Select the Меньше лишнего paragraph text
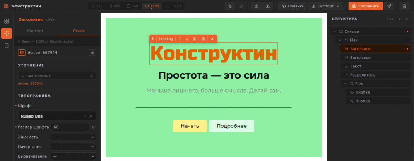Image resolution: width=414 pixels, height=161 pixels. pyautogui.click(x=214, y=91)
